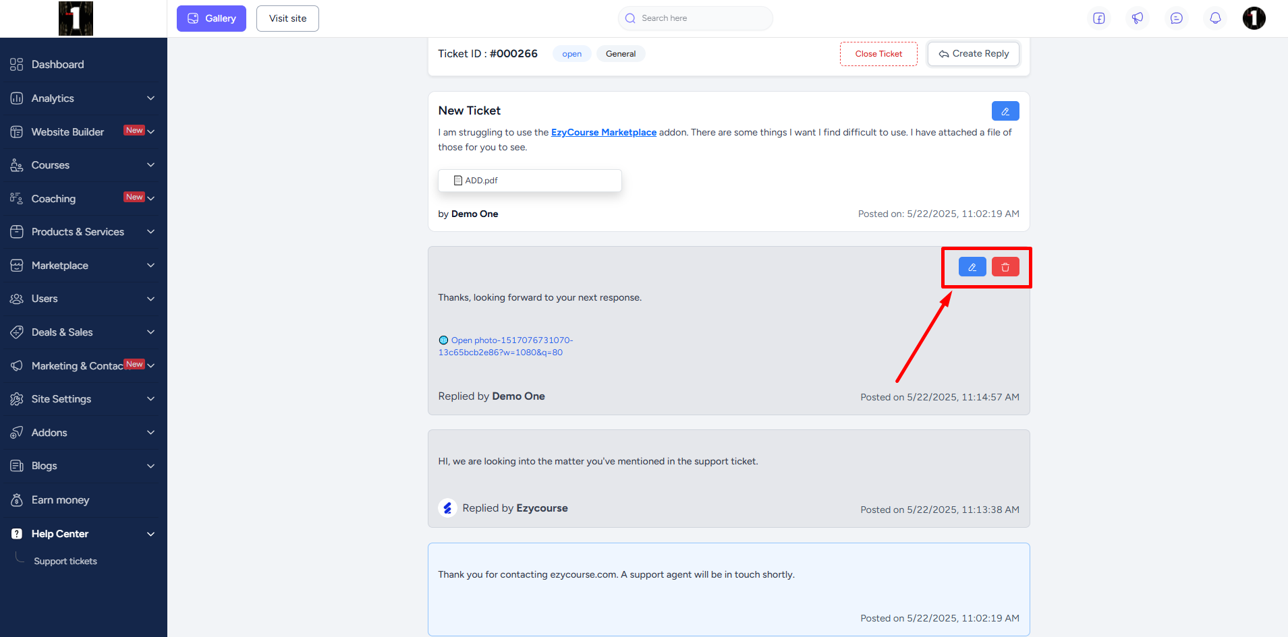Click the Visit site button
Screen dimensions: 1288x637
[287, 18]
